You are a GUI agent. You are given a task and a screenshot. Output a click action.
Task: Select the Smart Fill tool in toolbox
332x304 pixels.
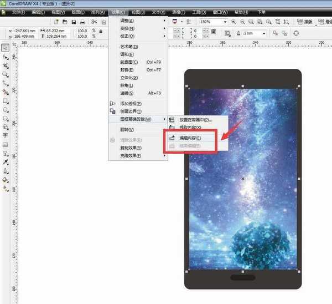pyautogui.click(x=6, y=92)
